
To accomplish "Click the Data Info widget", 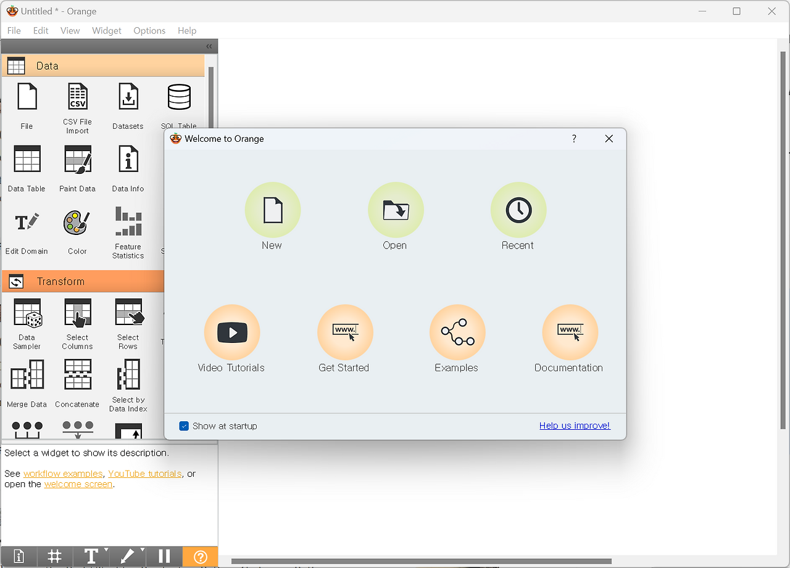I will 128,168.
